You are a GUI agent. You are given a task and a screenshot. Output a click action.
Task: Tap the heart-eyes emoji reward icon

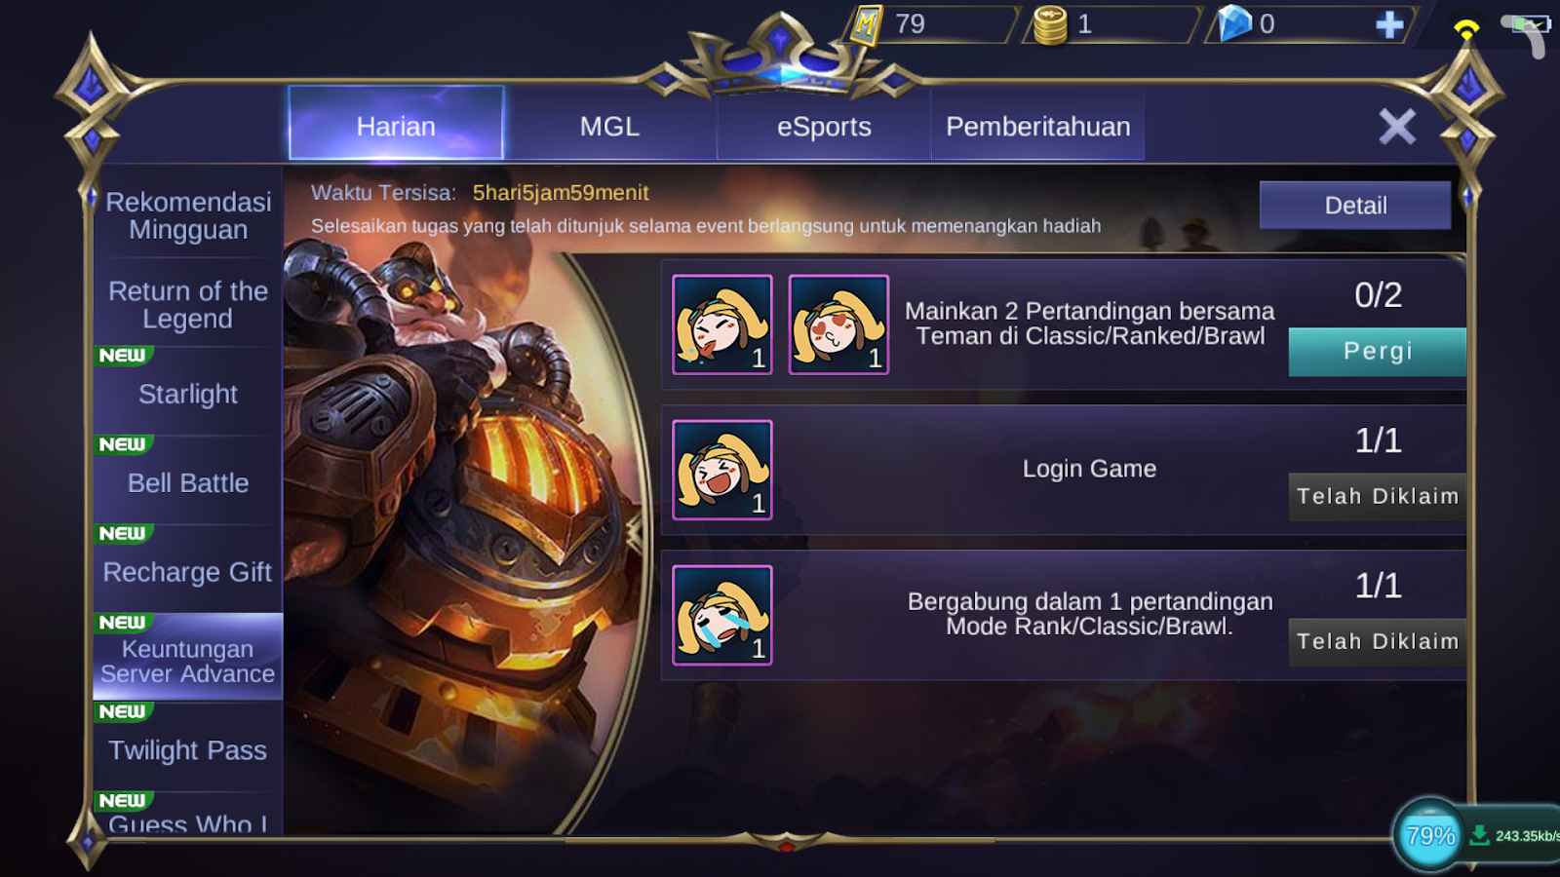coord(838,324)
